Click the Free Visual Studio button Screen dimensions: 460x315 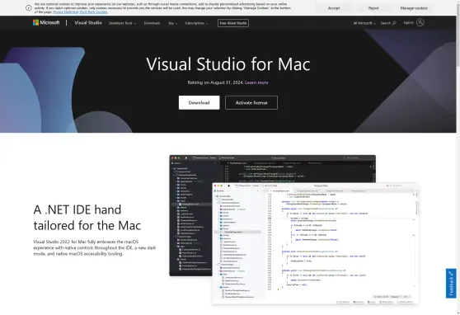[x=233, y=23]
